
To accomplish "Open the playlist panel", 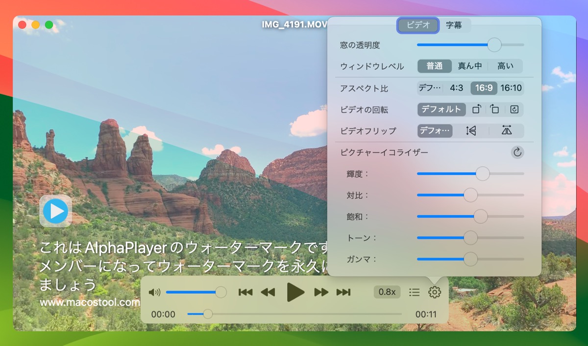I will coord(414,292).
